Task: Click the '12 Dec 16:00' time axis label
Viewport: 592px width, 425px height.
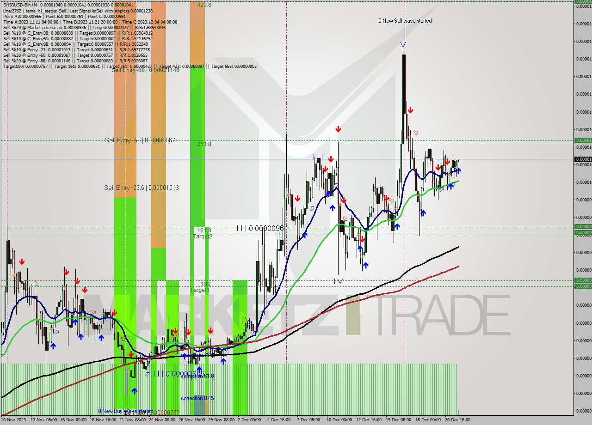Action: pos(369,420)
